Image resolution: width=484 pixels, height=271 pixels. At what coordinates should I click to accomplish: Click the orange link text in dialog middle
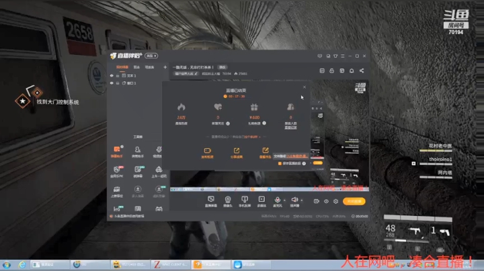pyautogui.click(x=251, y=137)
